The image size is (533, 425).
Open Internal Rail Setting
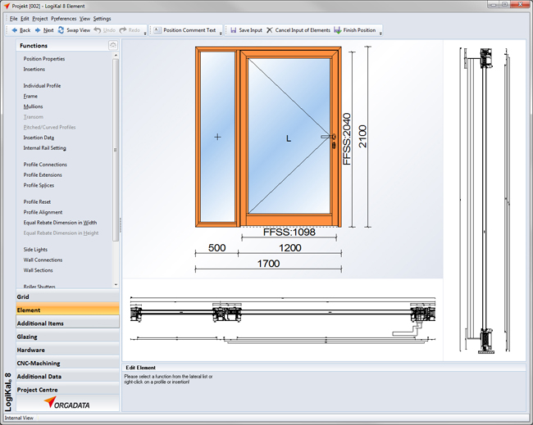44,148
